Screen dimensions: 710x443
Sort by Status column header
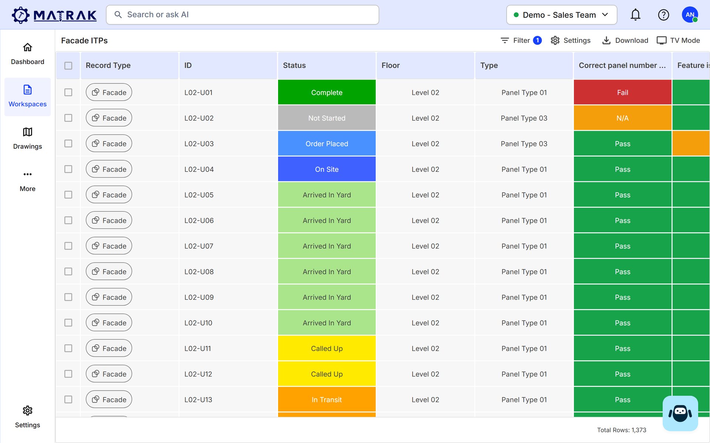(x=327, y=65)
